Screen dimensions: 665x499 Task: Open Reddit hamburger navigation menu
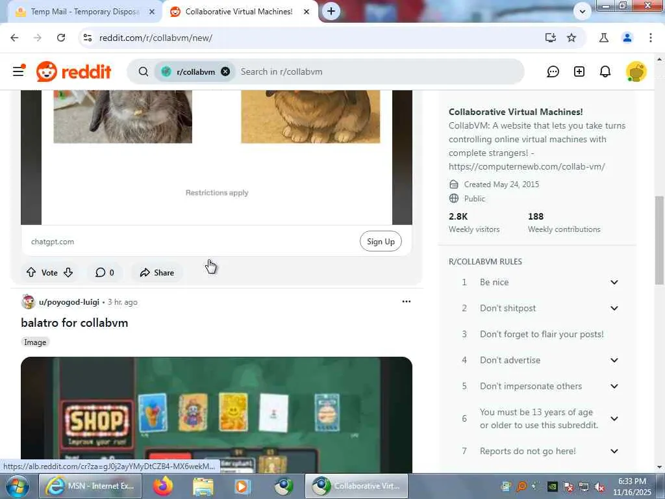(18, 71)
